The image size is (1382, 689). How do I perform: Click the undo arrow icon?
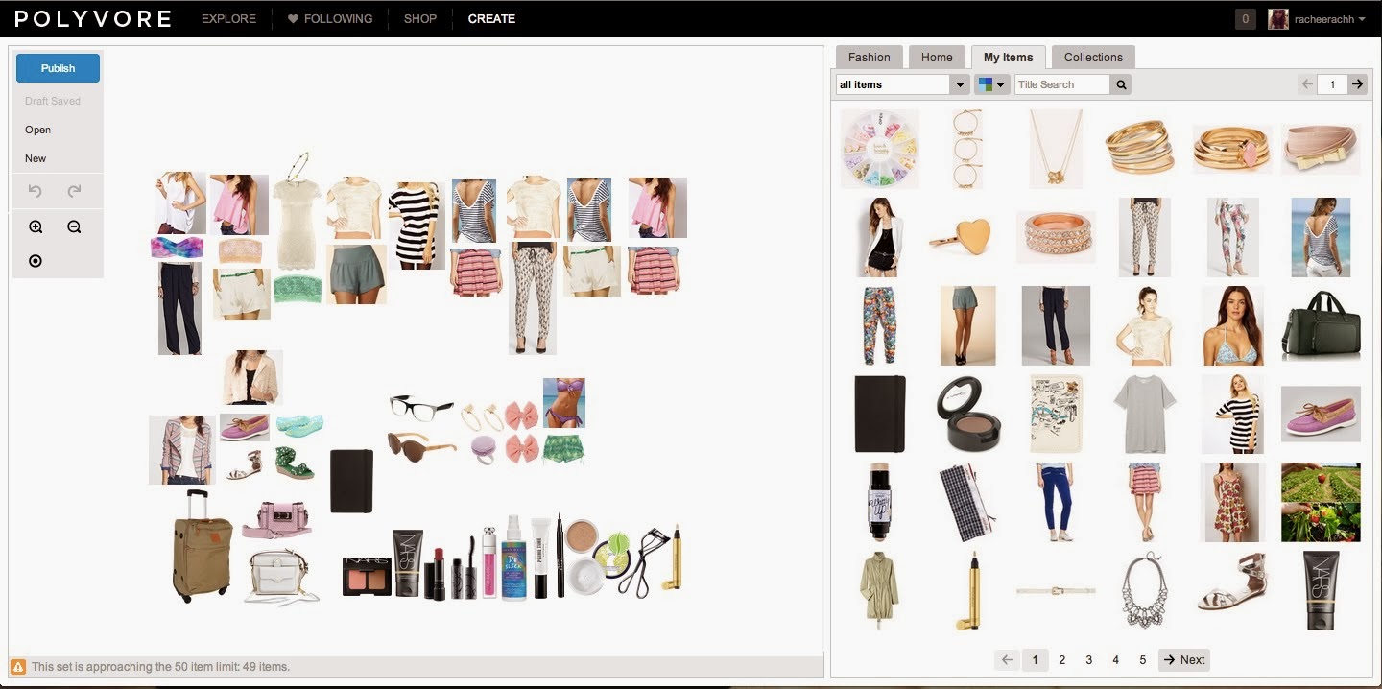36,191
